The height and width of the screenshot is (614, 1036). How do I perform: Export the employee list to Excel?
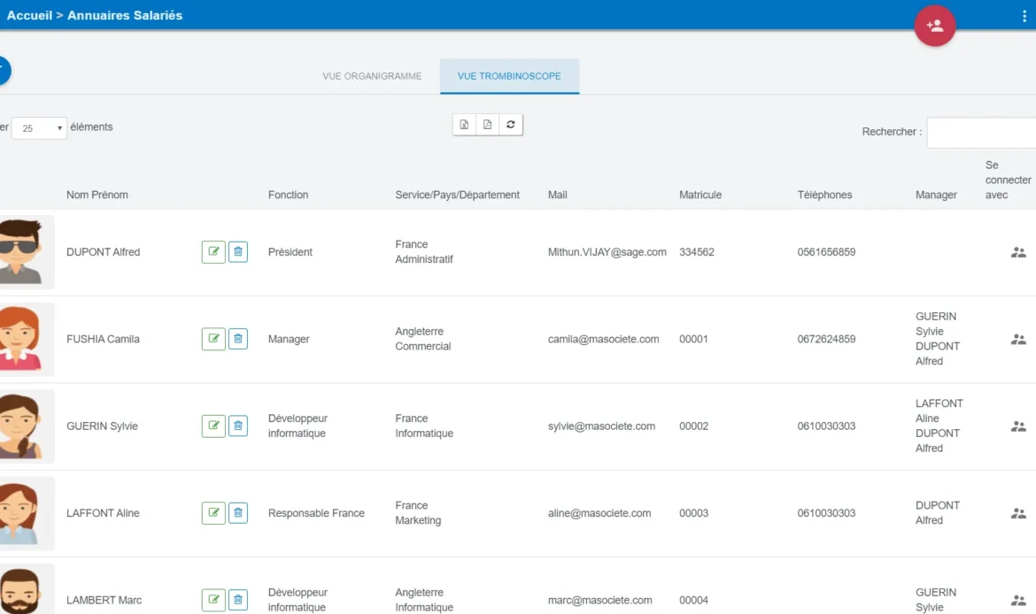coord(464,124)
